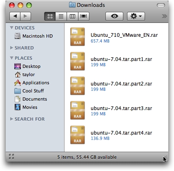Open the Action gear dropdown menu
The width and height of the screenshot is (174, 171).
(136, 16)
